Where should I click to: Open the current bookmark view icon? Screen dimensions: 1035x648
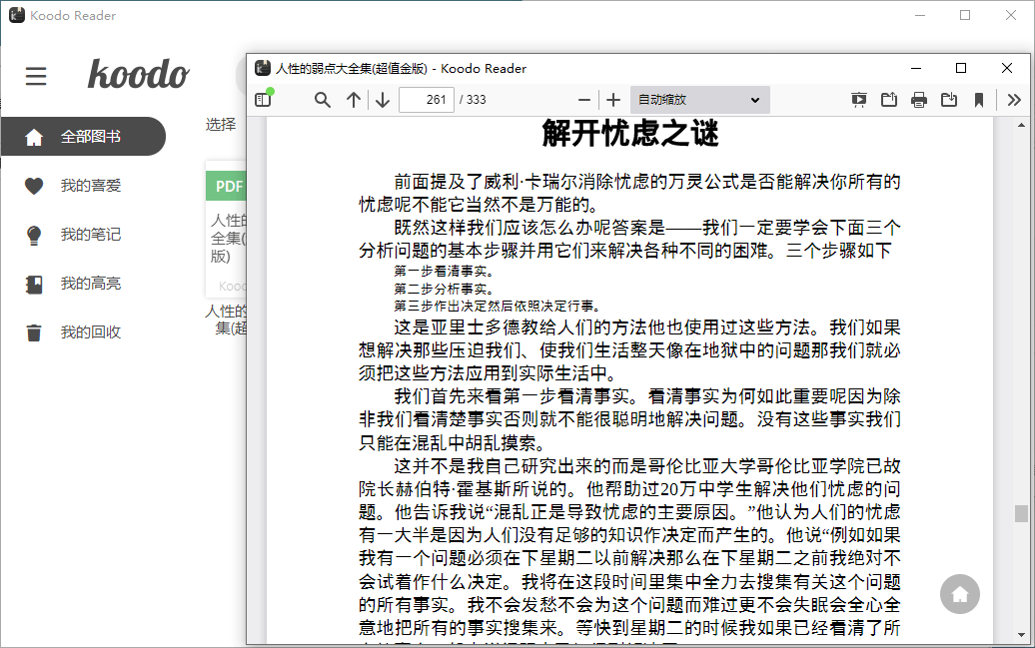click(x=980, y=100)
